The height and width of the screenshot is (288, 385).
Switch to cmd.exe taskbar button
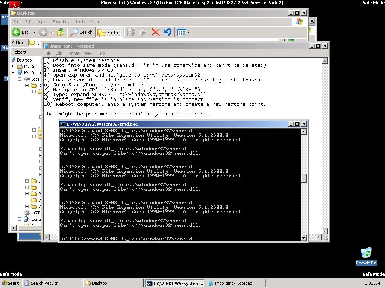coord(174,283)
